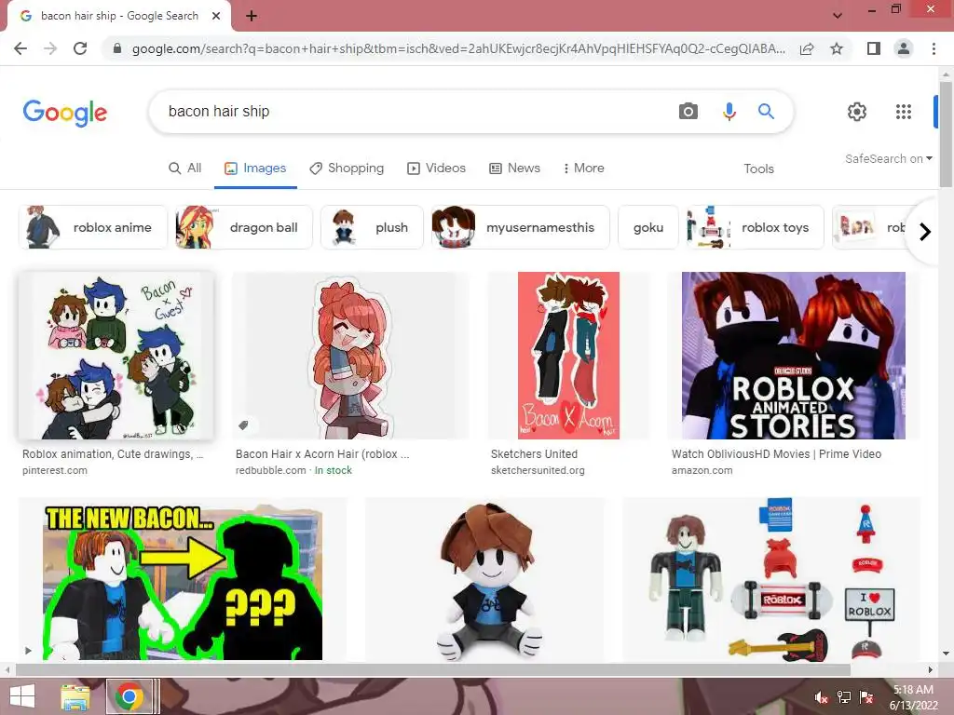Image resolution: width=954 pixels, height=715 pixels.
Task: Click the product tag icon on redbubble image
Action: pos(244,425)
